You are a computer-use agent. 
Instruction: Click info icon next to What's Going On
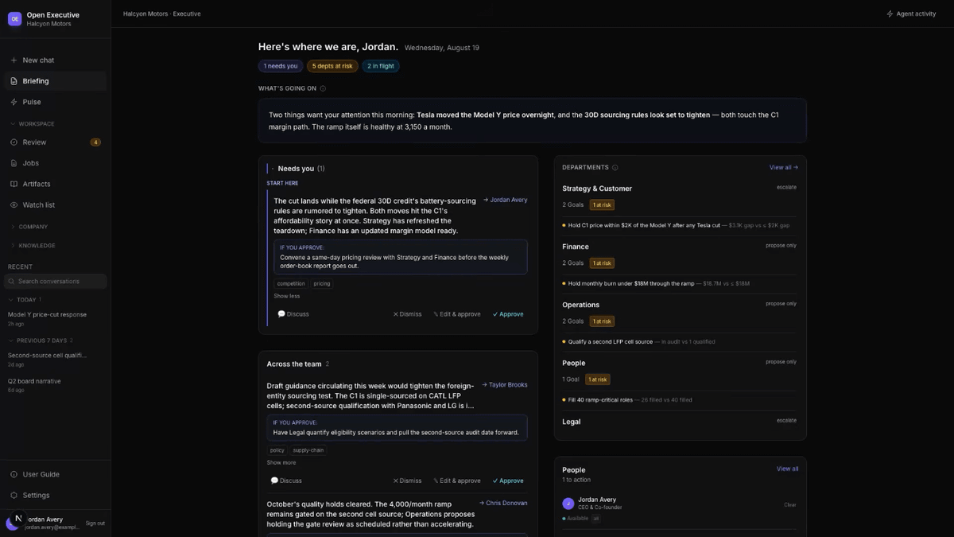coord(323,88)
